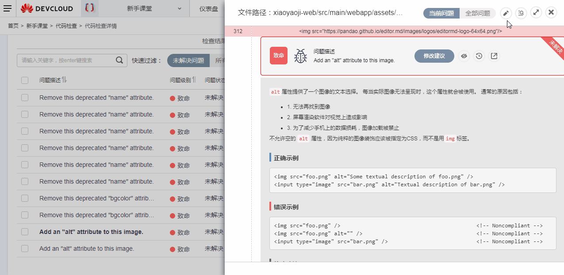
Task: Open the code search icon beside the pencil
Action: (521, 13)
